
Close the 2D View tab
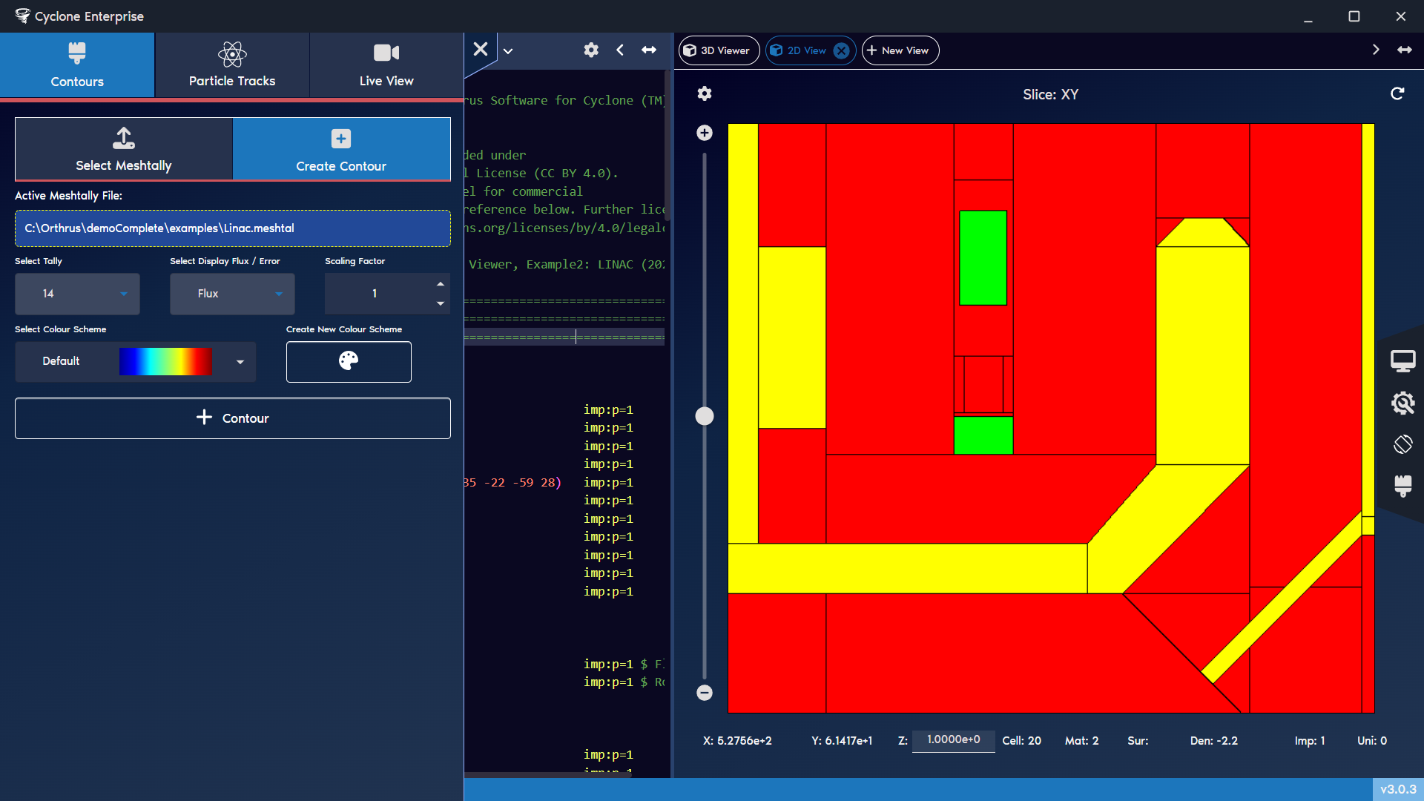tap(841, 50)
